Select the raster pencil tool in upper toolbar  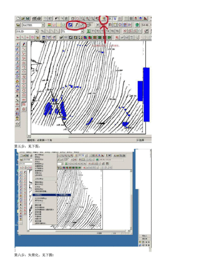[x=76, y=25]
